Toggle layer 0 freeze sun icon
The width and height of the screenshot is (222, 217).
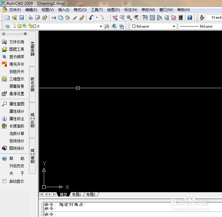click(19, 26)
